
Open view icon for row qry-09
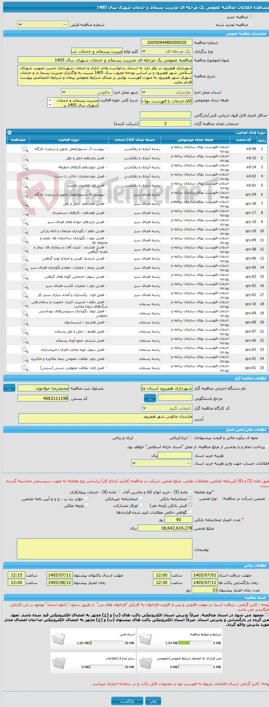coord(24,240)
